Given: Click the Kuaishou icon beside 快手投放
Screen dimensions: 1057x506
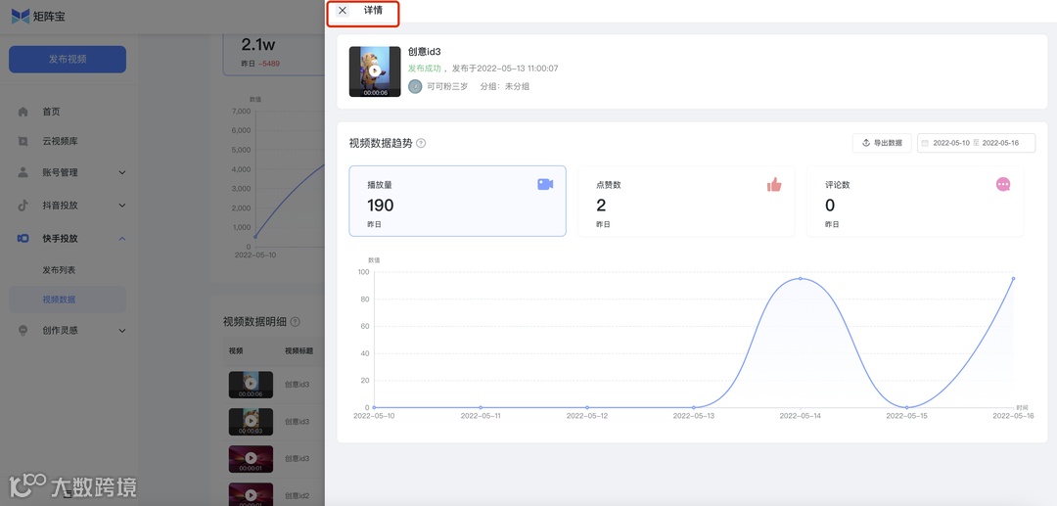Looking at the screenshot, I should pos(23,239).
